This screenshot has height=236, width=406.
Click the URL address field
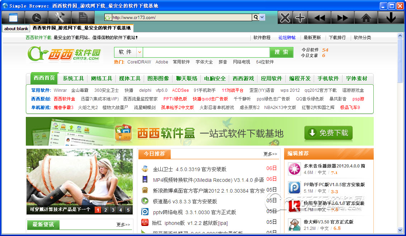(182, 17)
